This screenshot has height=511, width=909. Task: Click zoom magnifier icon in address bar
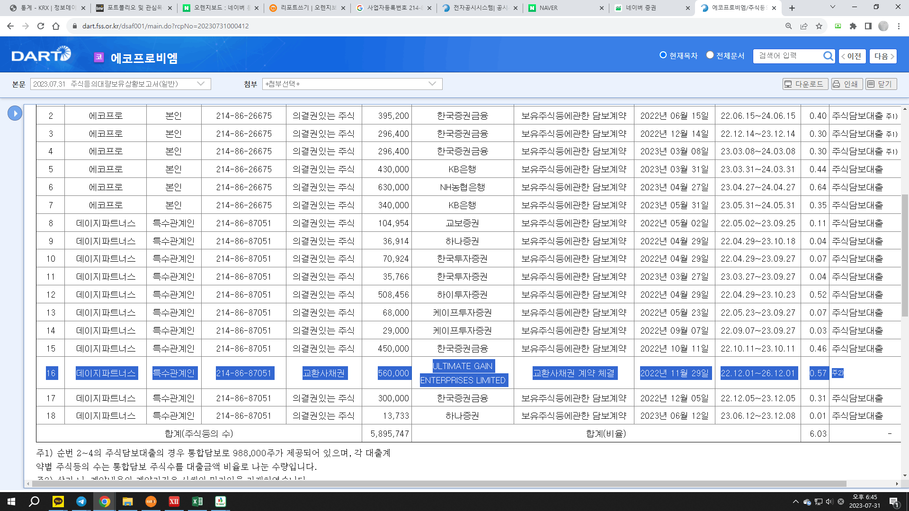pyautogui.click(x=789, y=26)
